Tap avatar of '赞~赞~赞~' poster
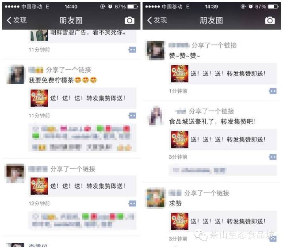283x249 pixels. [x=155, y=50]
